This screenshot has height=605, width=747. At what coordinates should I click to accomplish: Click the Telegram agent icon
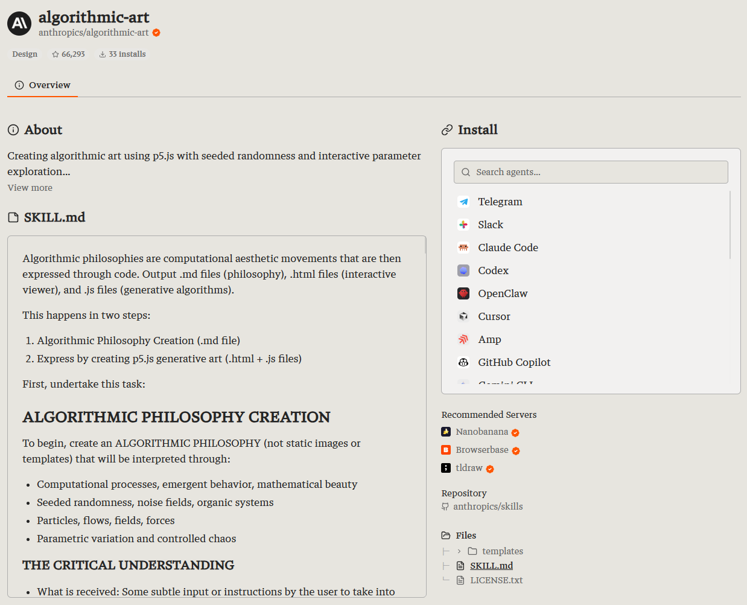point(463,202)
